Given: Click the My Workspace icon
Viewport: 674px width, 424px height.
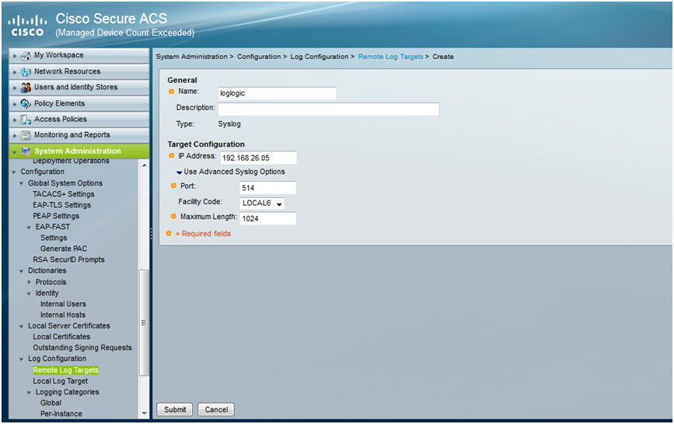Looking at the screenshot, I should [26, 56].
